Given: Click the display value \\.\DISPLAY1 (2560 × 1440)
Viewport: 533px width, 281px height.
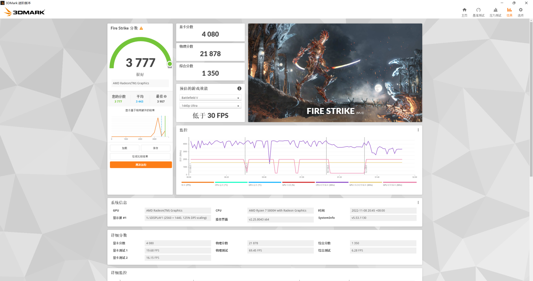Looking at the screenshot, I should [x=178, y=218].
